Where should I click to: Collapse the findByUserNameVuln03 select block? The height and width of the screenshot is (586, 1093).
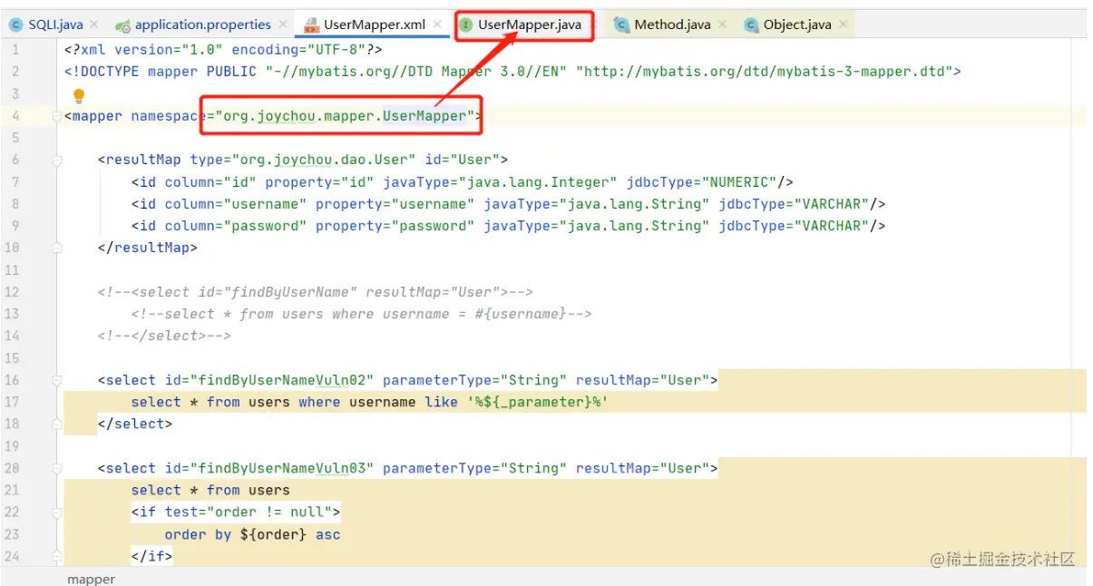pos(57,468)
